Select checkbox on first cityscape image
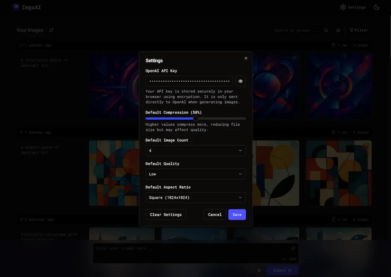This screenshot has height=277, width=391. [150, 232]
